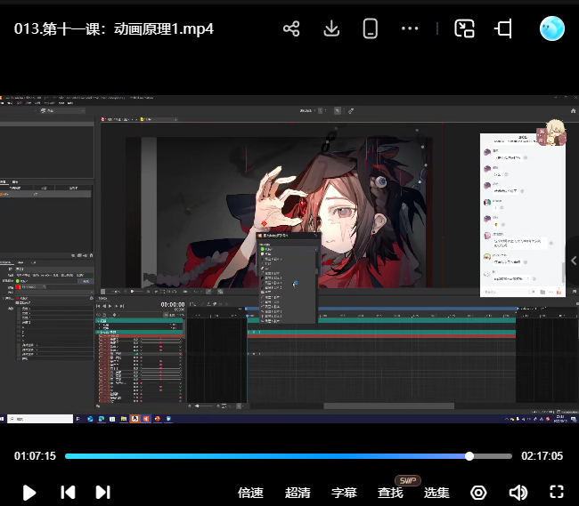Open the mobile phone viewing icon
This screenshot has height=506, width=579.
[x=371, y=28]
